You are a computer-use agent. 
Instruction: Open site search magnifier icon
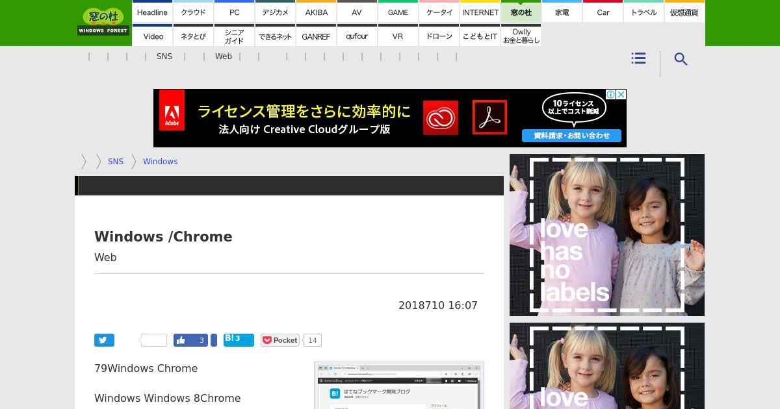(681, 59)
